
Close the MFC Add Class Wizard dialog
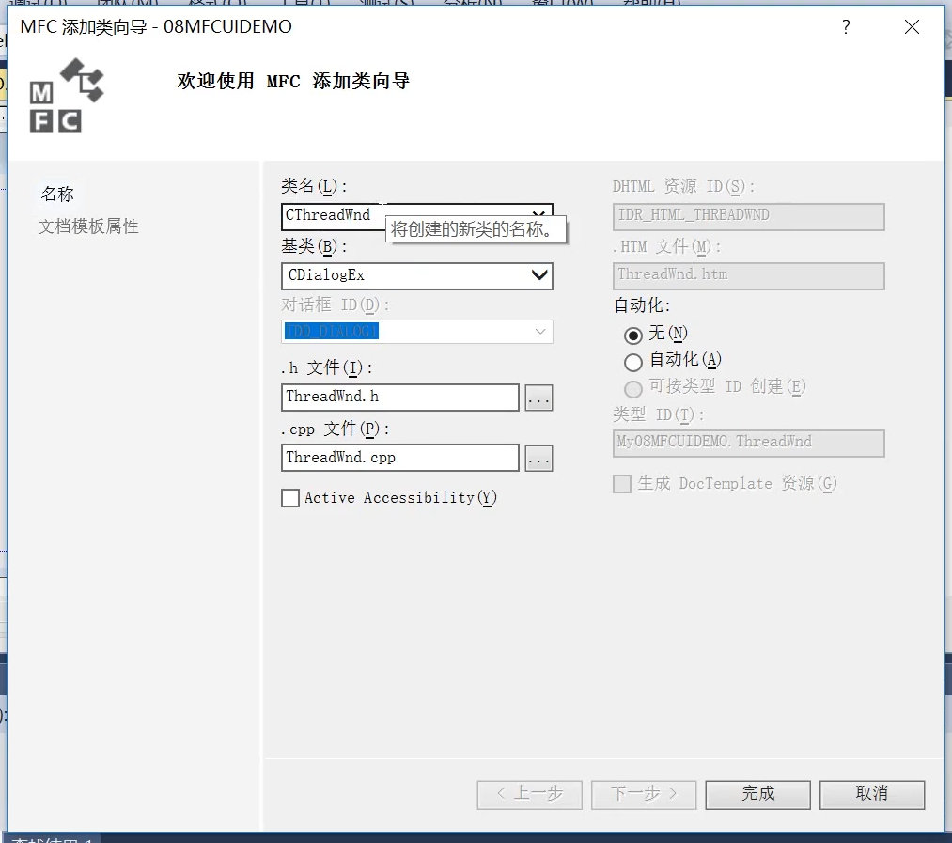pyautogui.click(x=912, y=26)
